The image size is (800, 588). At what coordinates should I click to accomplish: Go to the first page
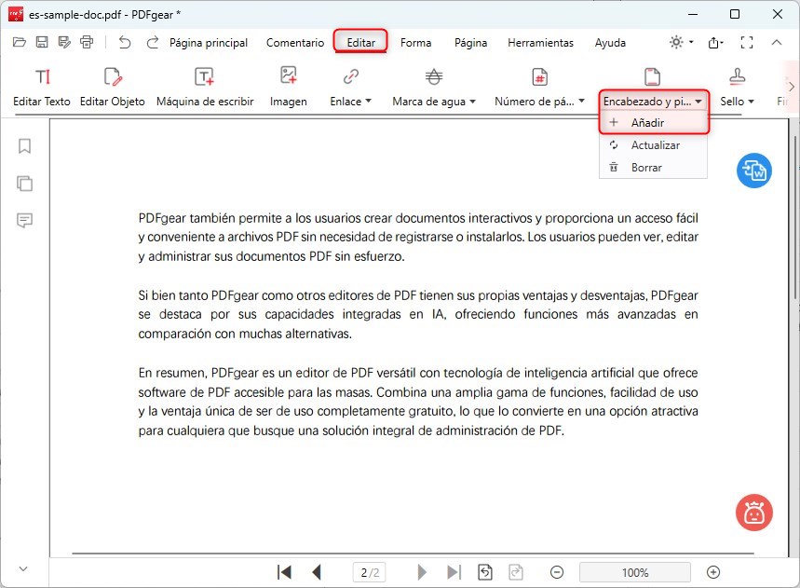[284, 572]
